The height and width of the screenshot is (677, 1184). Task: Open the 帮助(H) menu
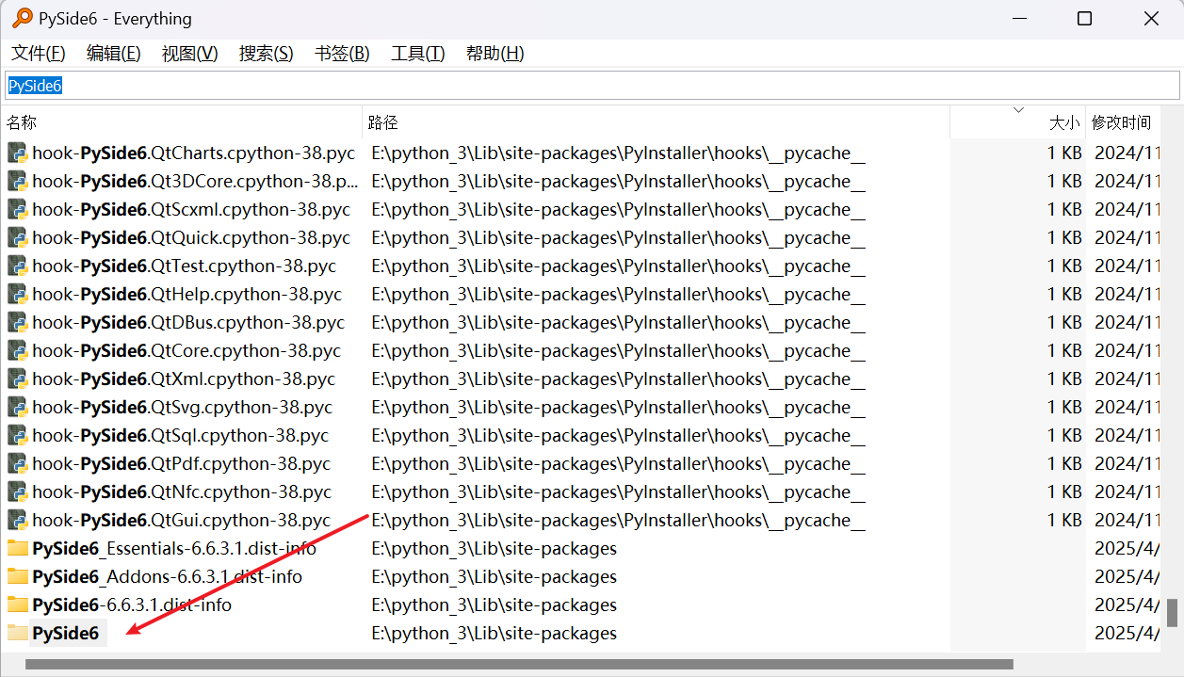pyautogui.click(x=495, y=54)
